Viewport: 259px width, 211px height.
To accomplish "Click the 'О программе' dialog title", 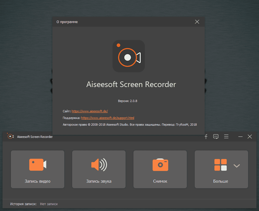I will click(67, 22).
